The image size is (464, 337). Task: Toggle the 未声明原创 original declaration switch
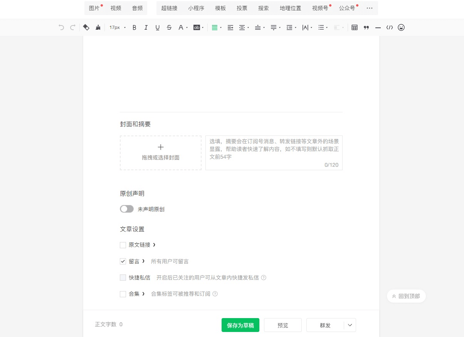pos(127,209)
